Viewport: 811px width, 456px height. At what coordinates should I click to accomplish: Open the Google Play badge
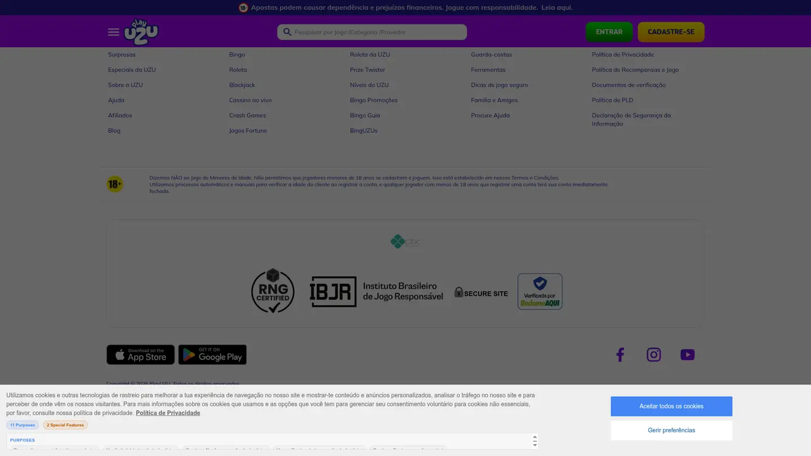pyautogui.click(x=212, y=355)
